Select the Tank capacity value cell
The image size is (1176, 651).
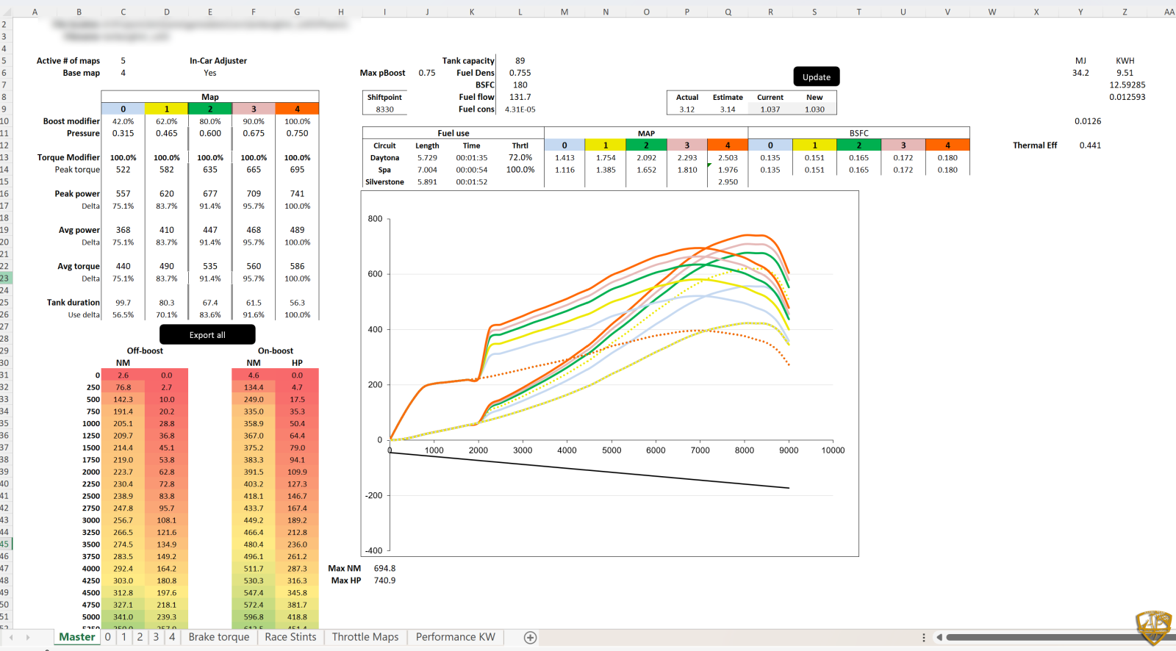[x=520, y=61]
